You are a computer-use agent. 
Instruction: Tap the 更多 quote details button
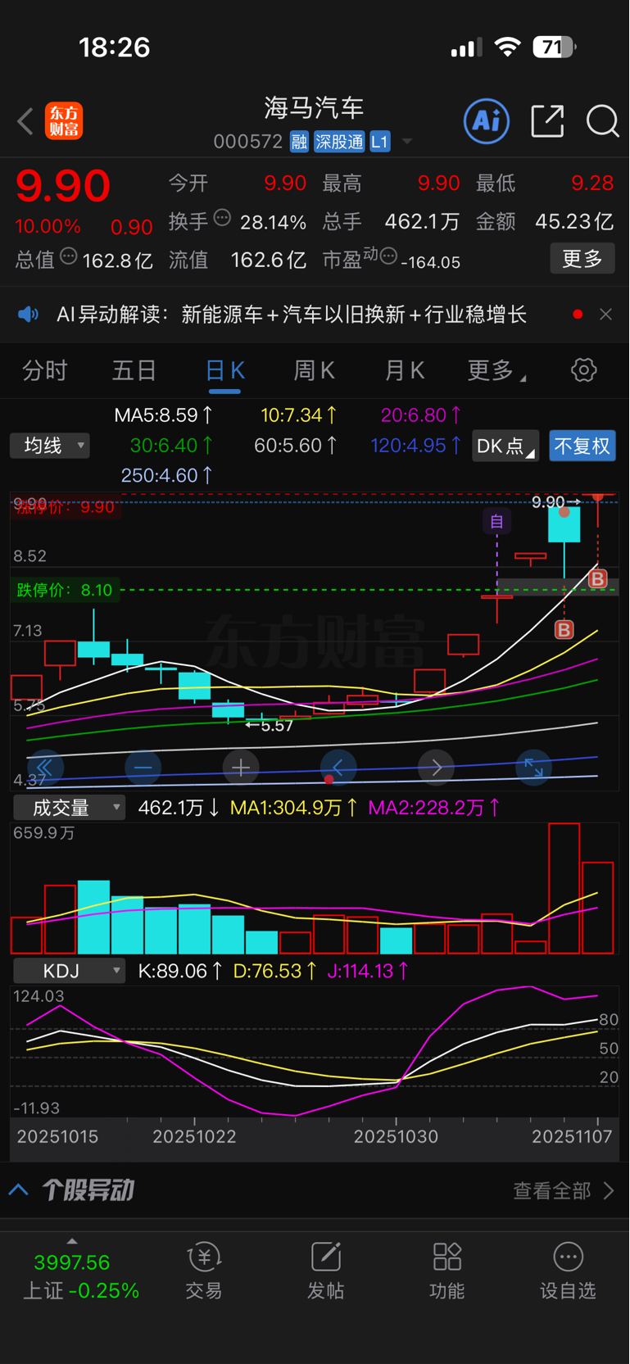coord(582,259)
